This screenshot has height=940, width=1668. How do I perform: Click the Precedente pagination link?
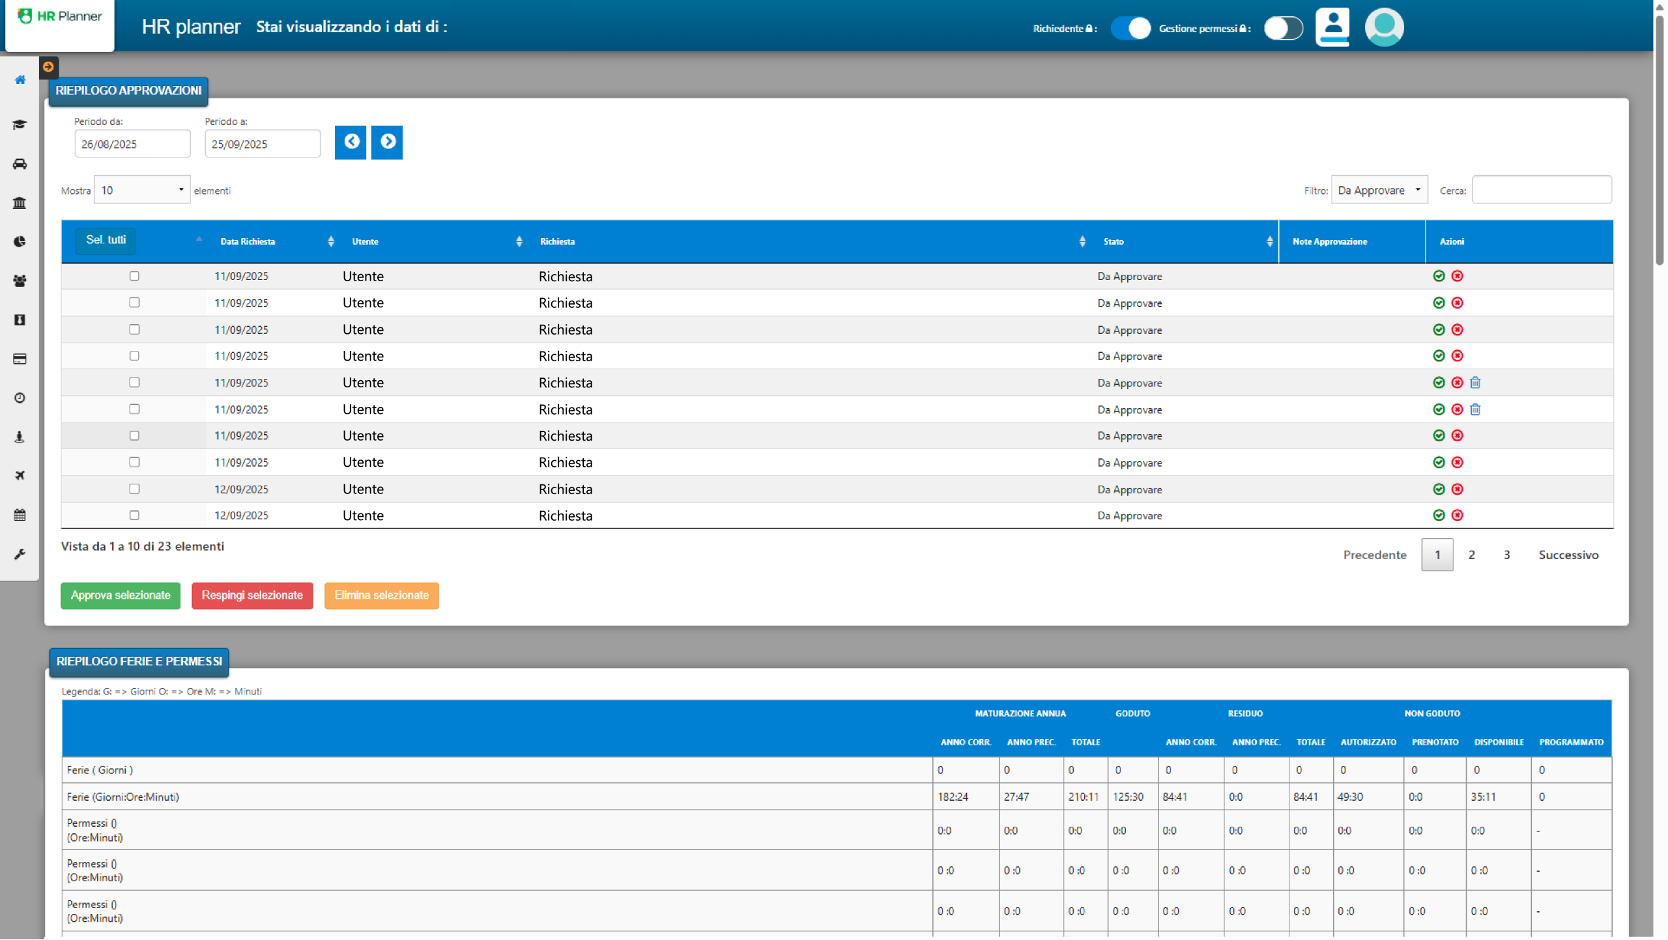[1375, 555]
